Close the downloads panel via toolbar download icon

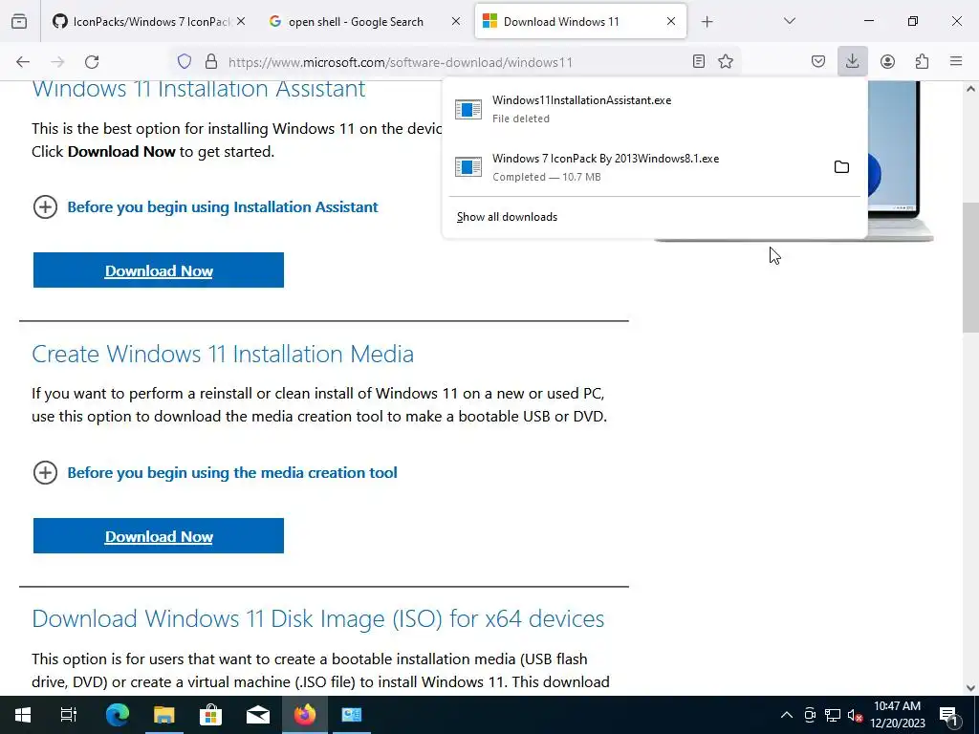852,62
